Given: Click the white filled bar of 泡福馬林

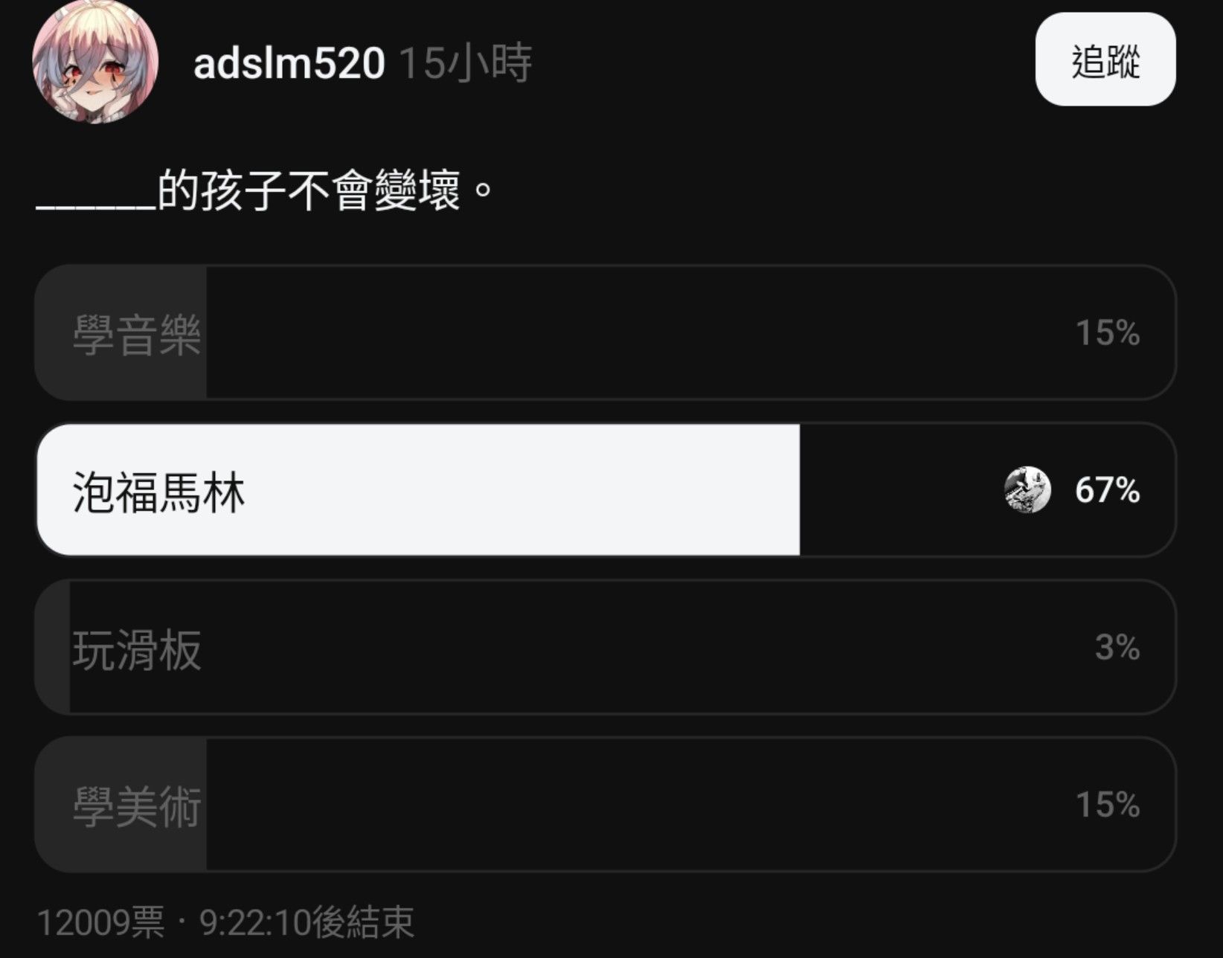Looking at the screenshot, I should [x=418, y=489].
